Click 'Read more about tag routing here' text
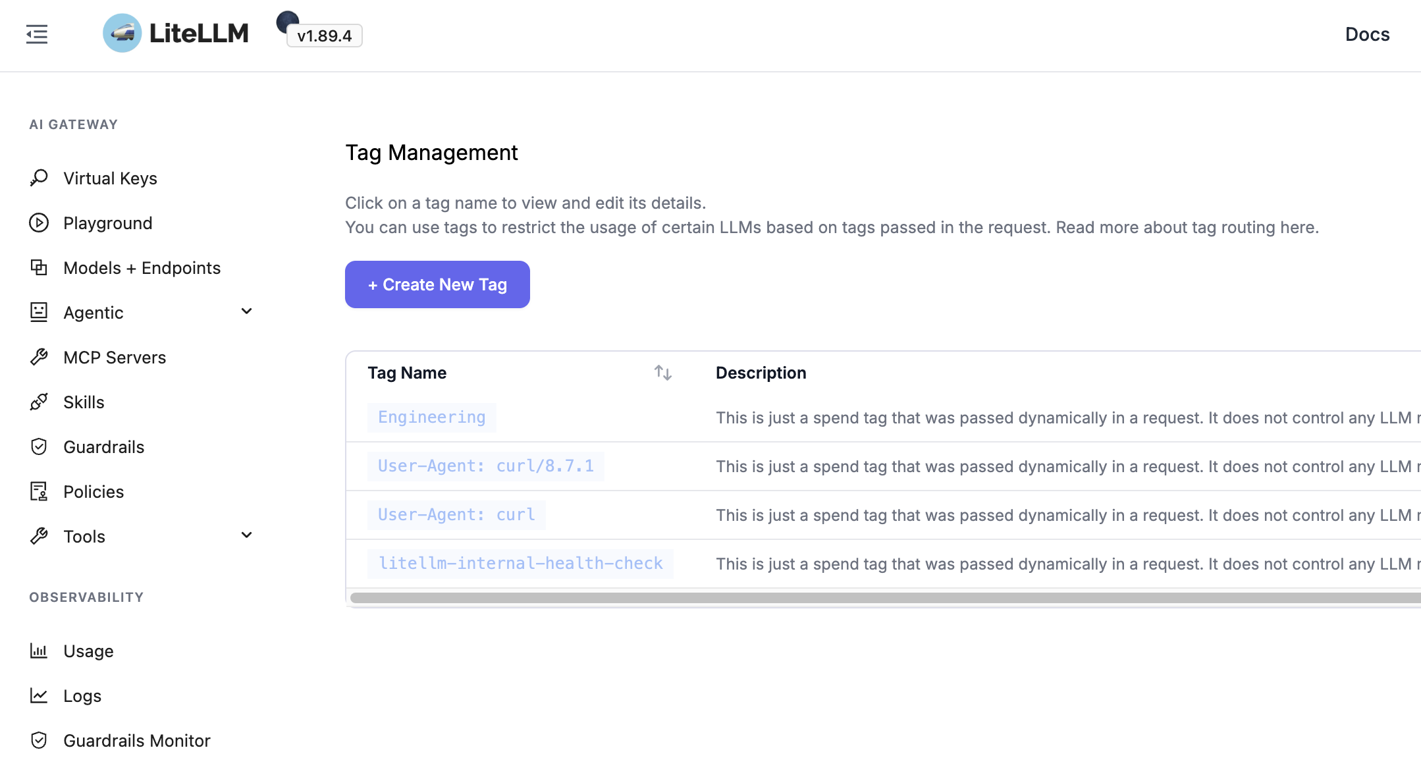 click(x=1187, y=227)
